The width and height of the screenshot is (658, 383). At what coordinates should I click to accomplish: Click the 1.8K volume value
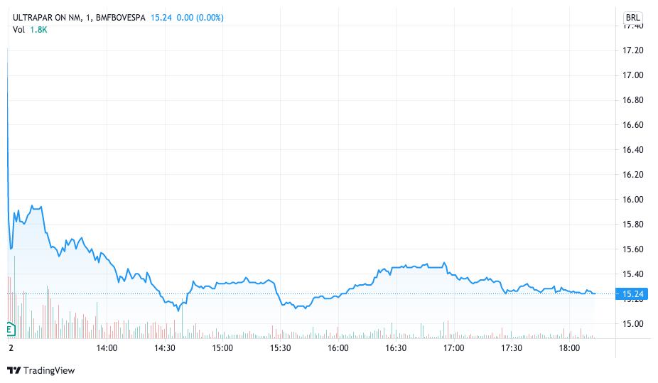[38, 29]
